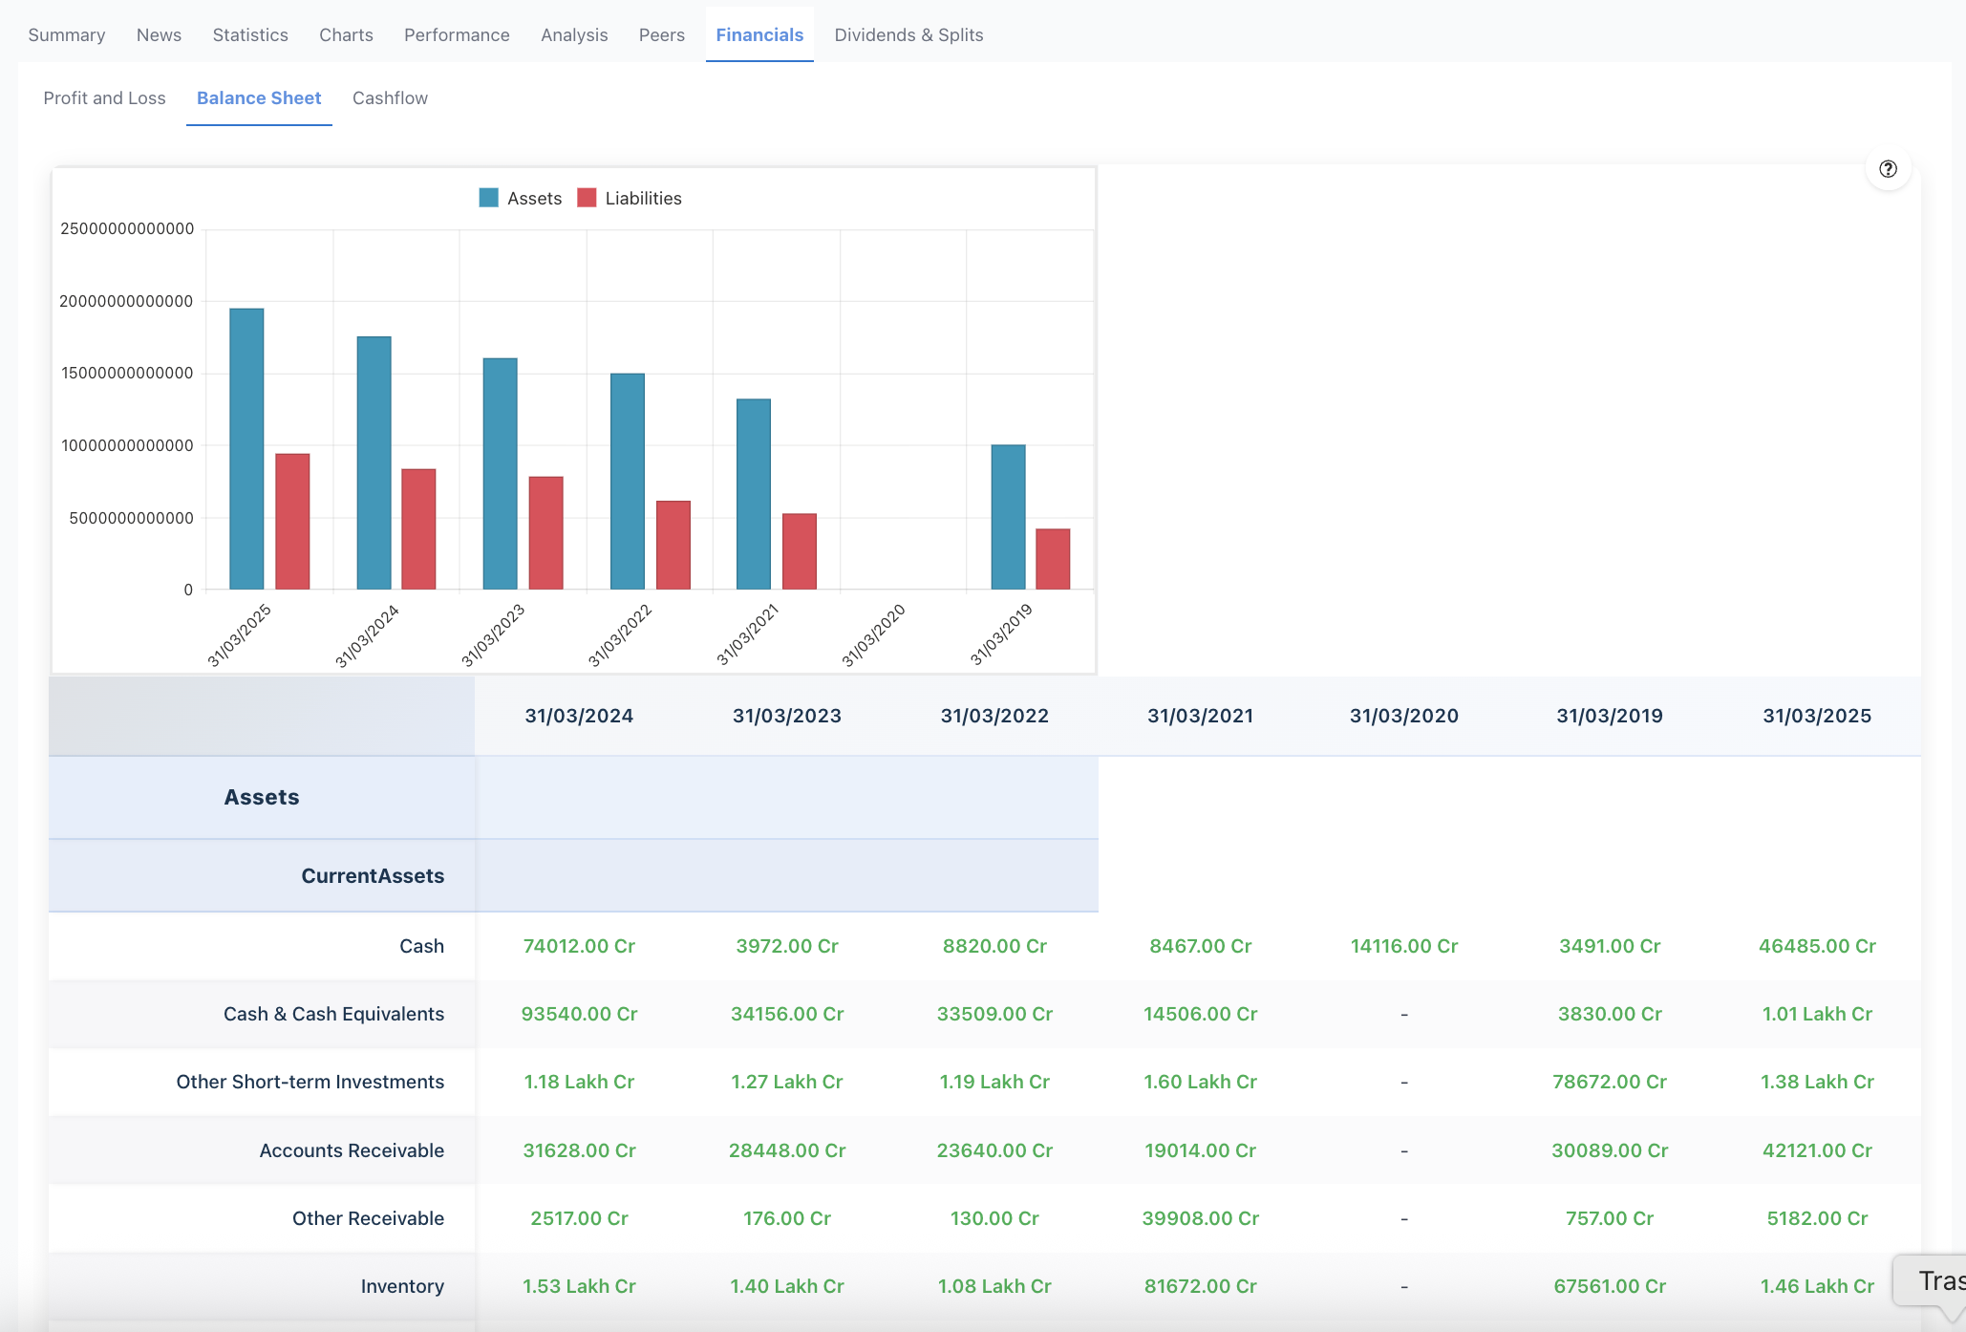Click Short-term Investments value 78672.00 Cr
1966x1332 pixels.
pos(1610,1082)
